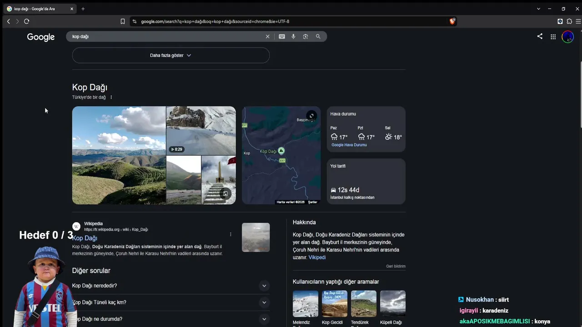Open the browser tab search dropdown
This screenshot has height=327, width=582.
(x=538, y=9)
